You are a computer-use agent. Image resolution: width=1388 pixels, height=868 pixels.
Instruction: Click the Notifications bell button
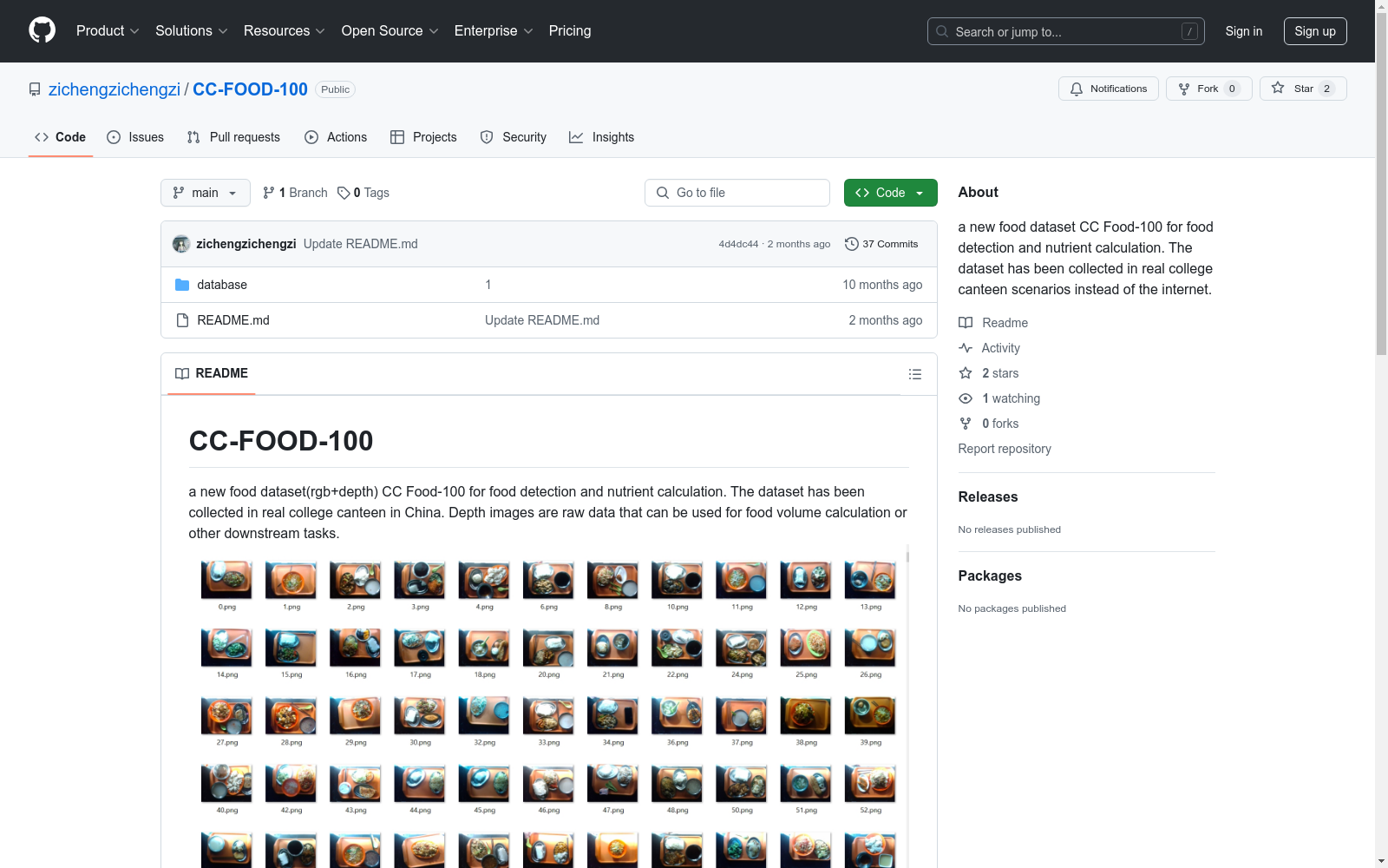click(1108, 89)
